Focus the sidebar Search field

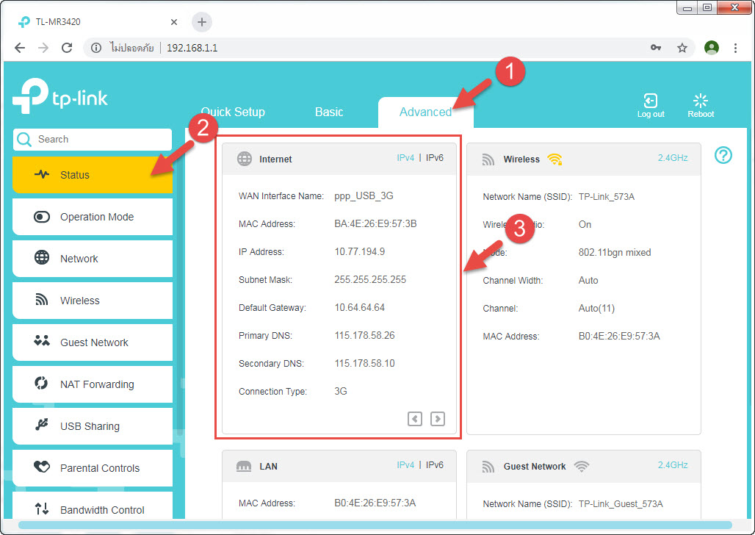93,140
